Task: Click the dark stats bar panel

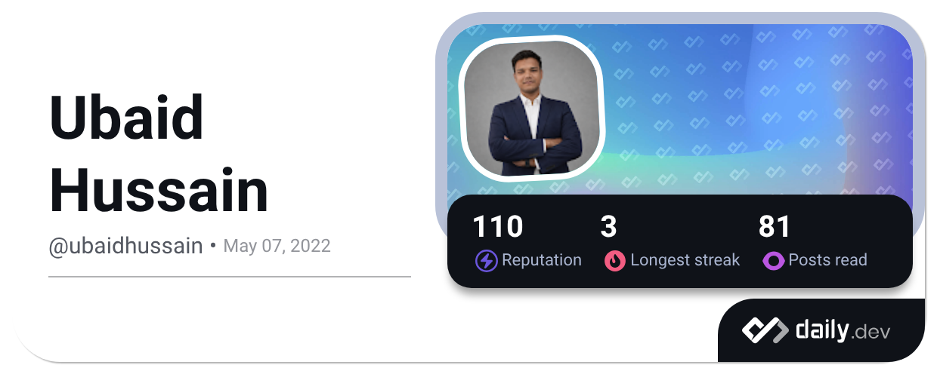Action: coord(680,241)
